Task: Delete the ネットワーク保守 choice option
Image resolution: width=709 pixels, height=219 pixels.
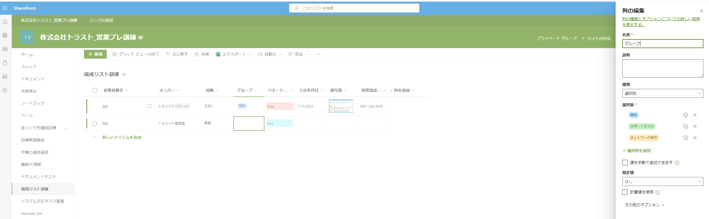Action: click(x=695, y=138)
